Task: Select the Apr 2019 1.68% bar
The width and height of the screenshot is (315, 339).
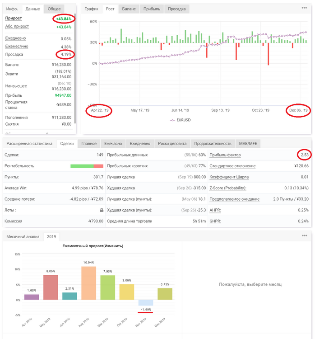Action: (32, 297)
